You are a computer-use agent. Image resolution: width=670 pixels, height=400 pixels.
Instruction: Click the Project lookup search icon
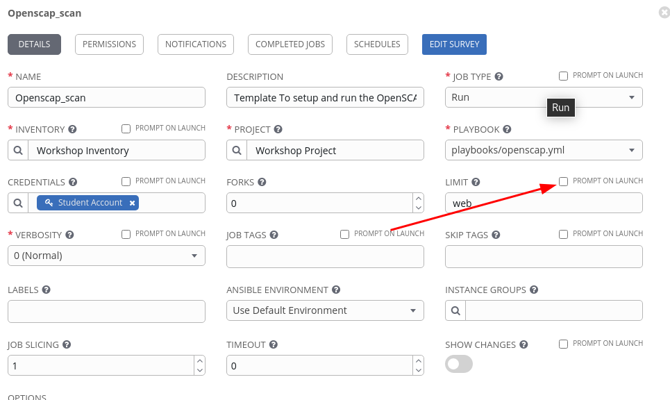237,151
